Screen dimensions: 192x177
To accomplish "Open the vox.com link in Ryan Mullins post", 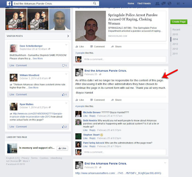I will 36,115.
